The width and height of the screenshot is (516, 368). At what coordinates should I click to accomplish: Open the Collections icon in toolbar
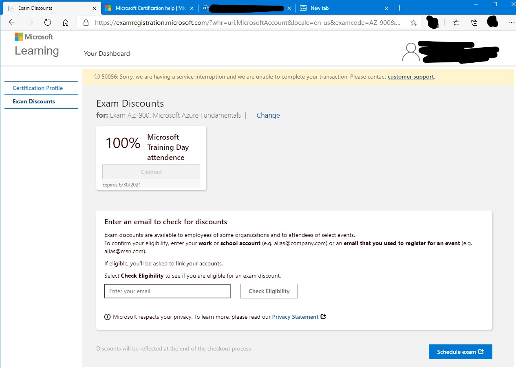click(x=474, y=23)
